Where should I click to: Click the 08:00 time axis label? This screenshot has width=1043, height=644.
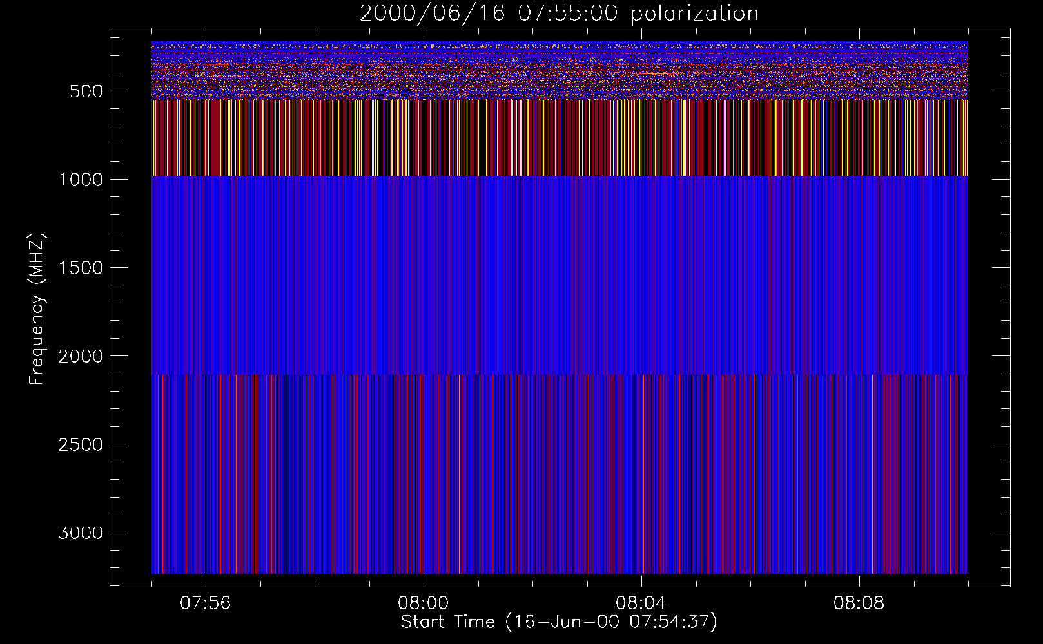(x=423, y=603)
